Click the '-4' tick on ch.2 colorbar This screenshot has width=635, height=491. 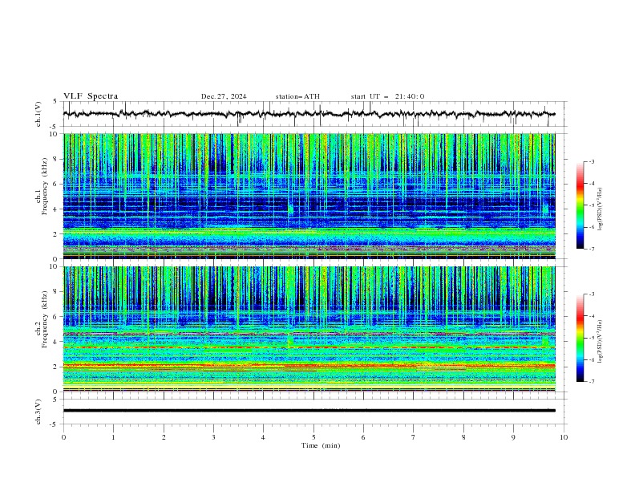pyautogui.click(x=591, y=316)
